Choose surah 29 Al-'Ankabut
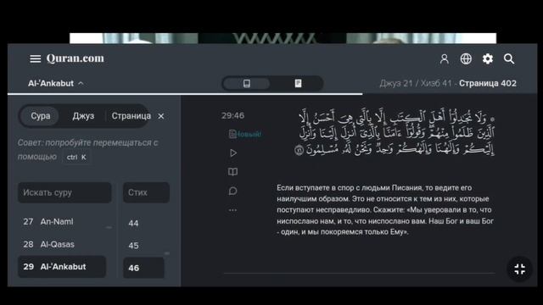Viewport: 543px width, 305px height. pyautogui.click(x=62, y=267)
